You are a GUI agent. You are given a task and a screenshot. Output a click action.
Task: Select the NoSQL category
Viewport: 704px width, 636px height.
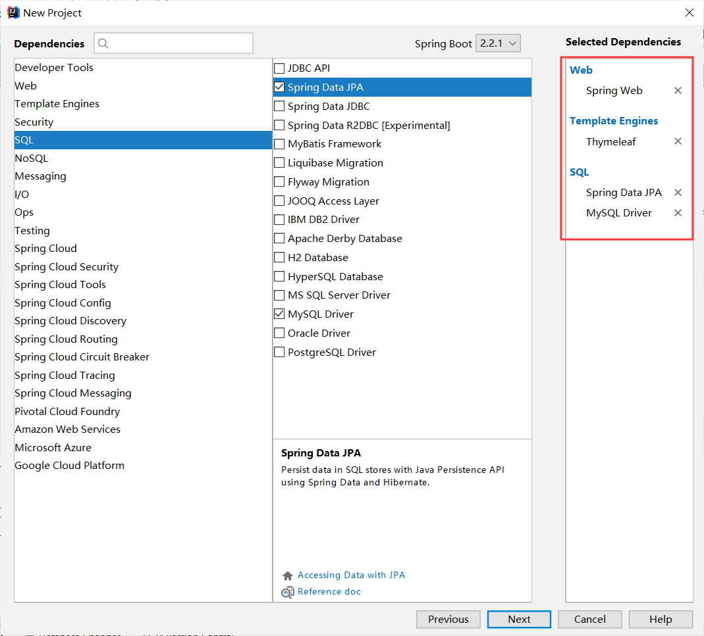pos(31,158)
